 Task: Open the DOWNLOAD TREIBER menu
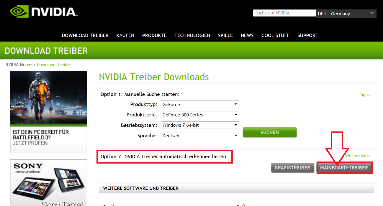(x=85, y=35)
